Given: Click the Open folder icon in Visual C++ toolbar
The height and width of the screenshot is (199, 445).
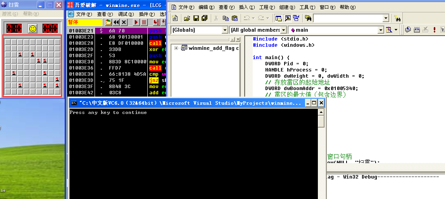Looking at the screenshot, I should pos(187,18).
